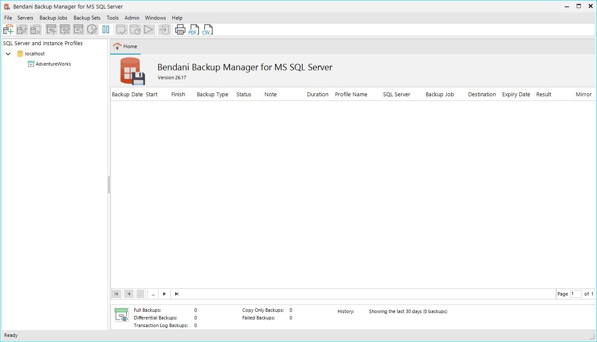Click the arrow-into-database toolbar icon
597x342 pixels.
(164, 29)
